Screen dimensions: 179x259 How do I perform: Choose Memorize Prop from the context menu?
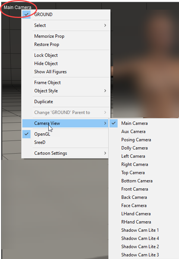point(49,36)
